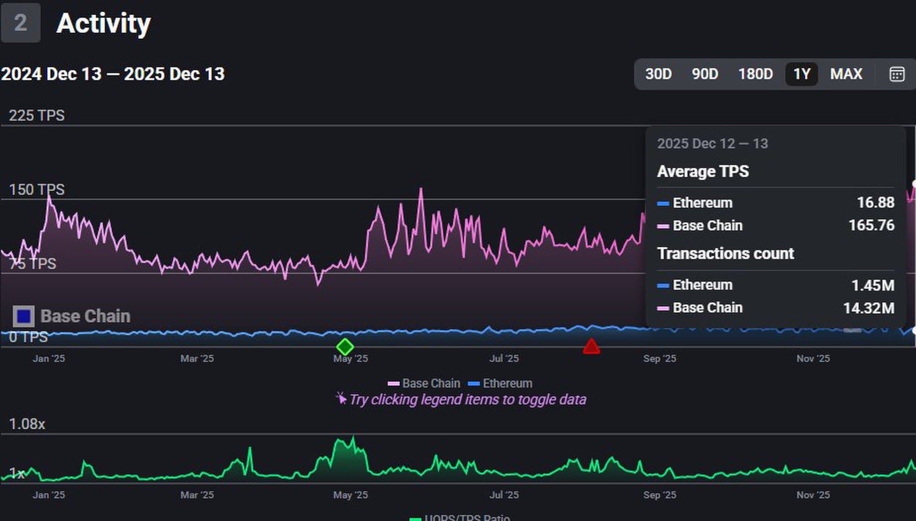
Task: Click the May '25 label on the TPS chart axis
Action: [x=350, y=359]
